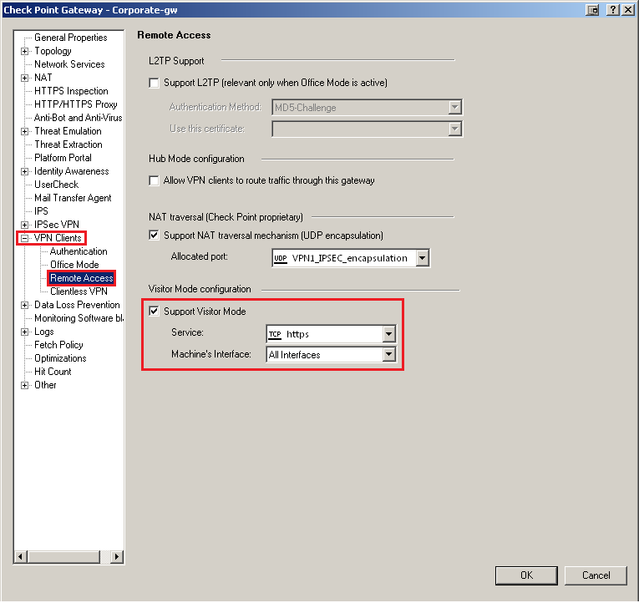Select Anti-Bot and Anti-Virus item
639x603 pixels.
[x=78, y=118]
